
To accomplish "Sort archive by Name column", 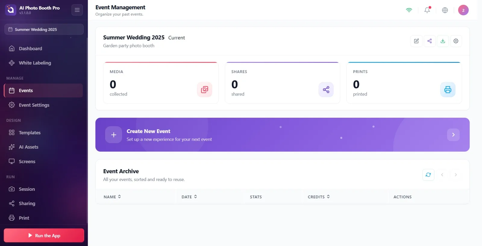I will click(112, 197).
